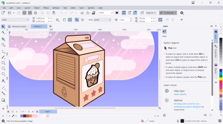Click the Learn panel home icon
The image size is (223, 124).
164,115
